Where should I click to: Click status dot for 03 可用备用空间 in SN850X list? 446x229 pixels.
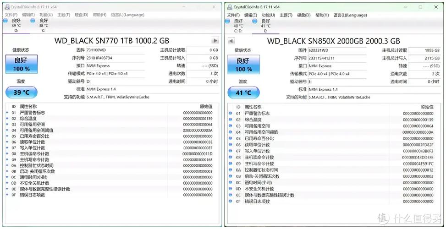(231, 126)
